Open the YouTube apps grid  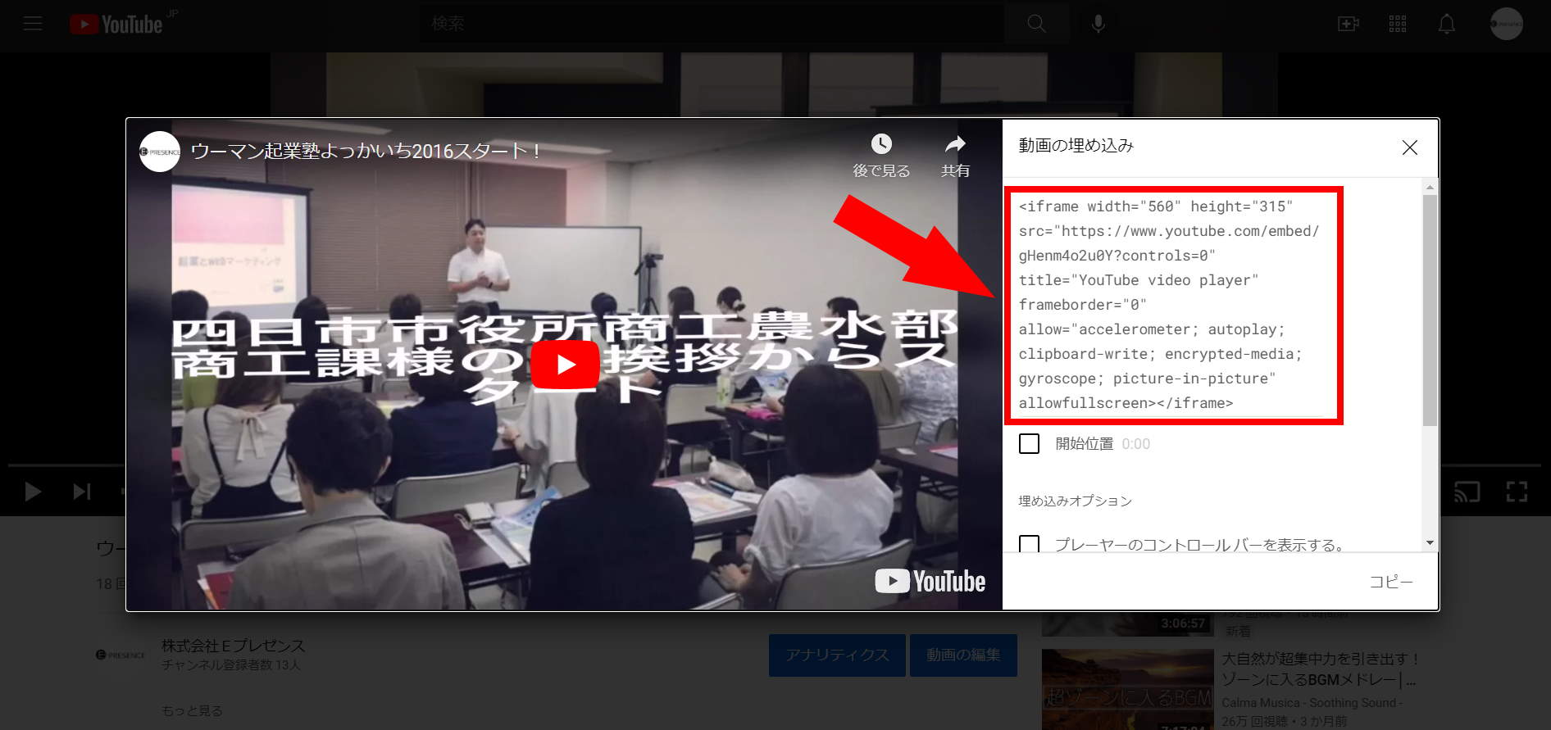(x=1398, y=24)
